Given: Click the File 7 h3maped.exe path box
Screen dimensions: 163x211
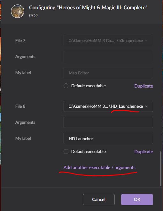Looking at the screenshot, I should pos(108,40).
